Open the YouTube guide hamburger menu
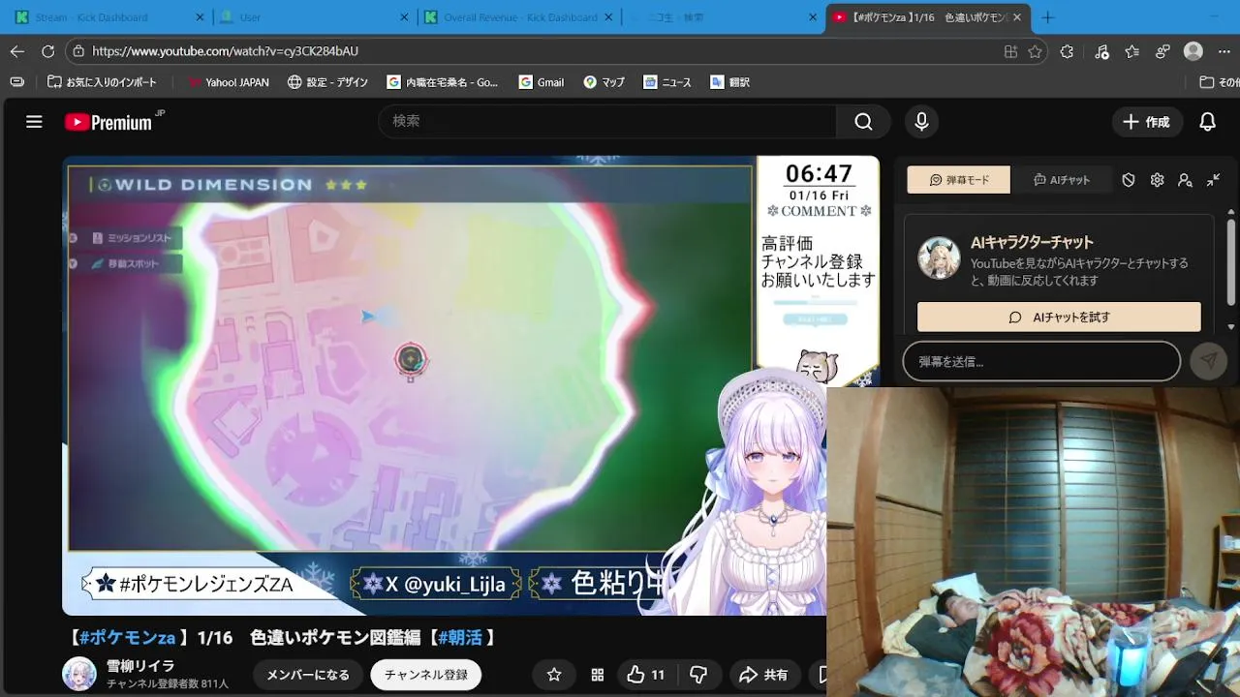This screenshot has width=1240, height=697. tap(34, 122)
